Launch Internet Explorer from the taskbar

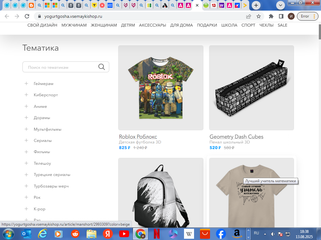[x=43, y=234]
